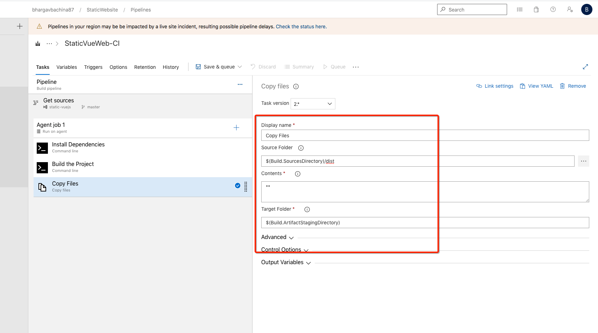Image resolution: width=598 pixels, height=333 pixels.
Task: Click the Copy Files task drag handle
Action: pos(246,187)
